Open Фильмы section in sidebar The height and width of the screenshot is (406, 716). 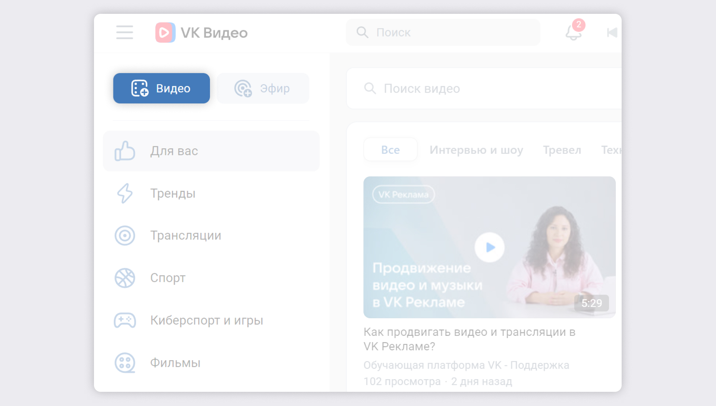(211, 363)
